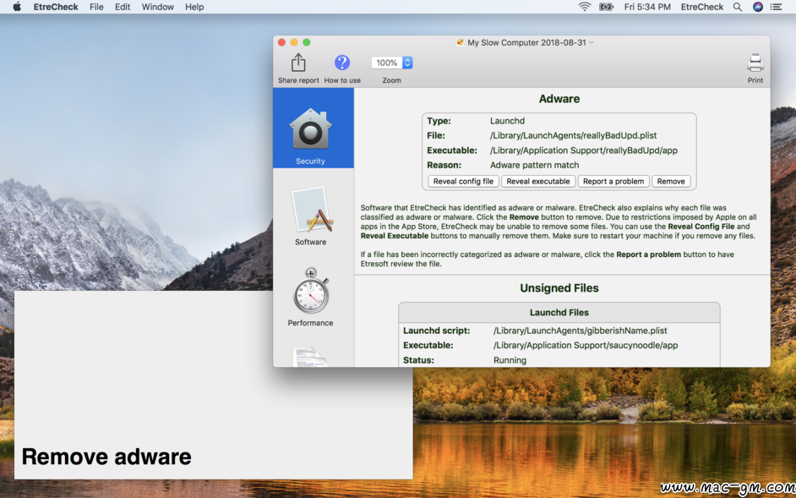796x498 pixels.
Task: Click the path /Library/LaunchAgents/reallyBadUpd.plist
Action: point(574,135)
